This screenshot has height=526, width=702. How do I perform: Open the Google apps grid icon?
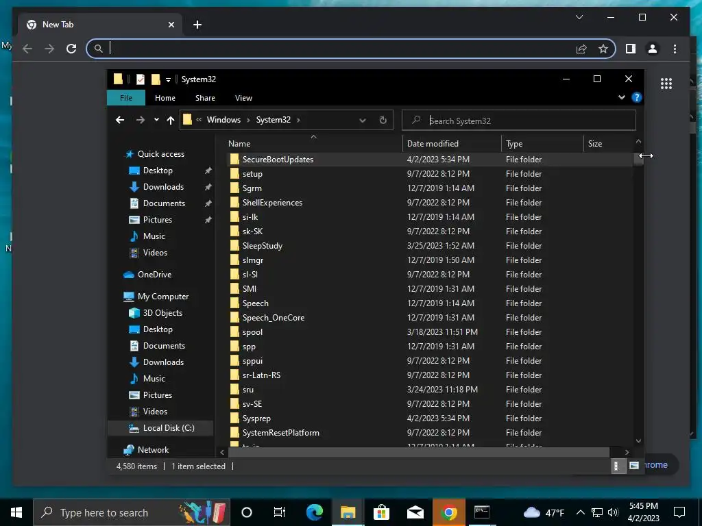tap(666, 84)
